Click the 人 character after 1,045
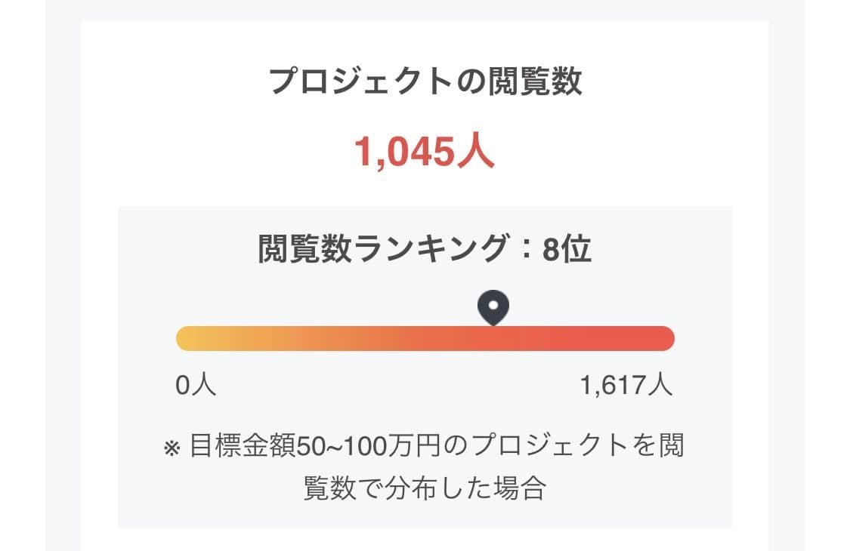Image resolution: width=850 pixels, height=551 pixels. tap(477, 153)
